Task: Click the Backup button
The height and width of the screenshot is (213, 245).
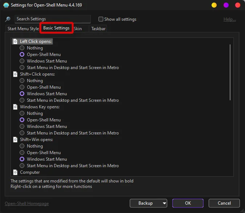Action: point(145,203)
